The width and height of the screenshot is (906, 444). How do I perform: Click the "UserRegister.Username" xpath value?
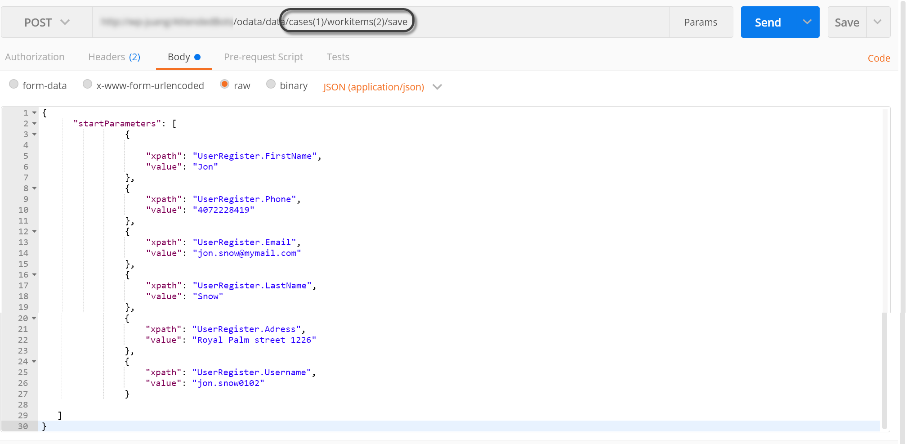tap(251, 372)
